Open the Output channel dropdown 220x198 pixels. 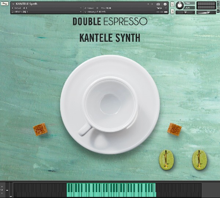(x=81, y=8)
